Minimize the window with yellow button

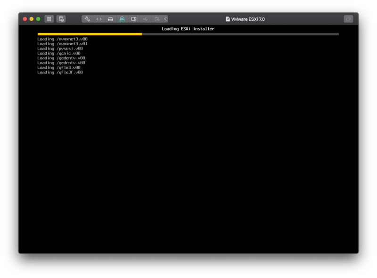coord(32,19)
